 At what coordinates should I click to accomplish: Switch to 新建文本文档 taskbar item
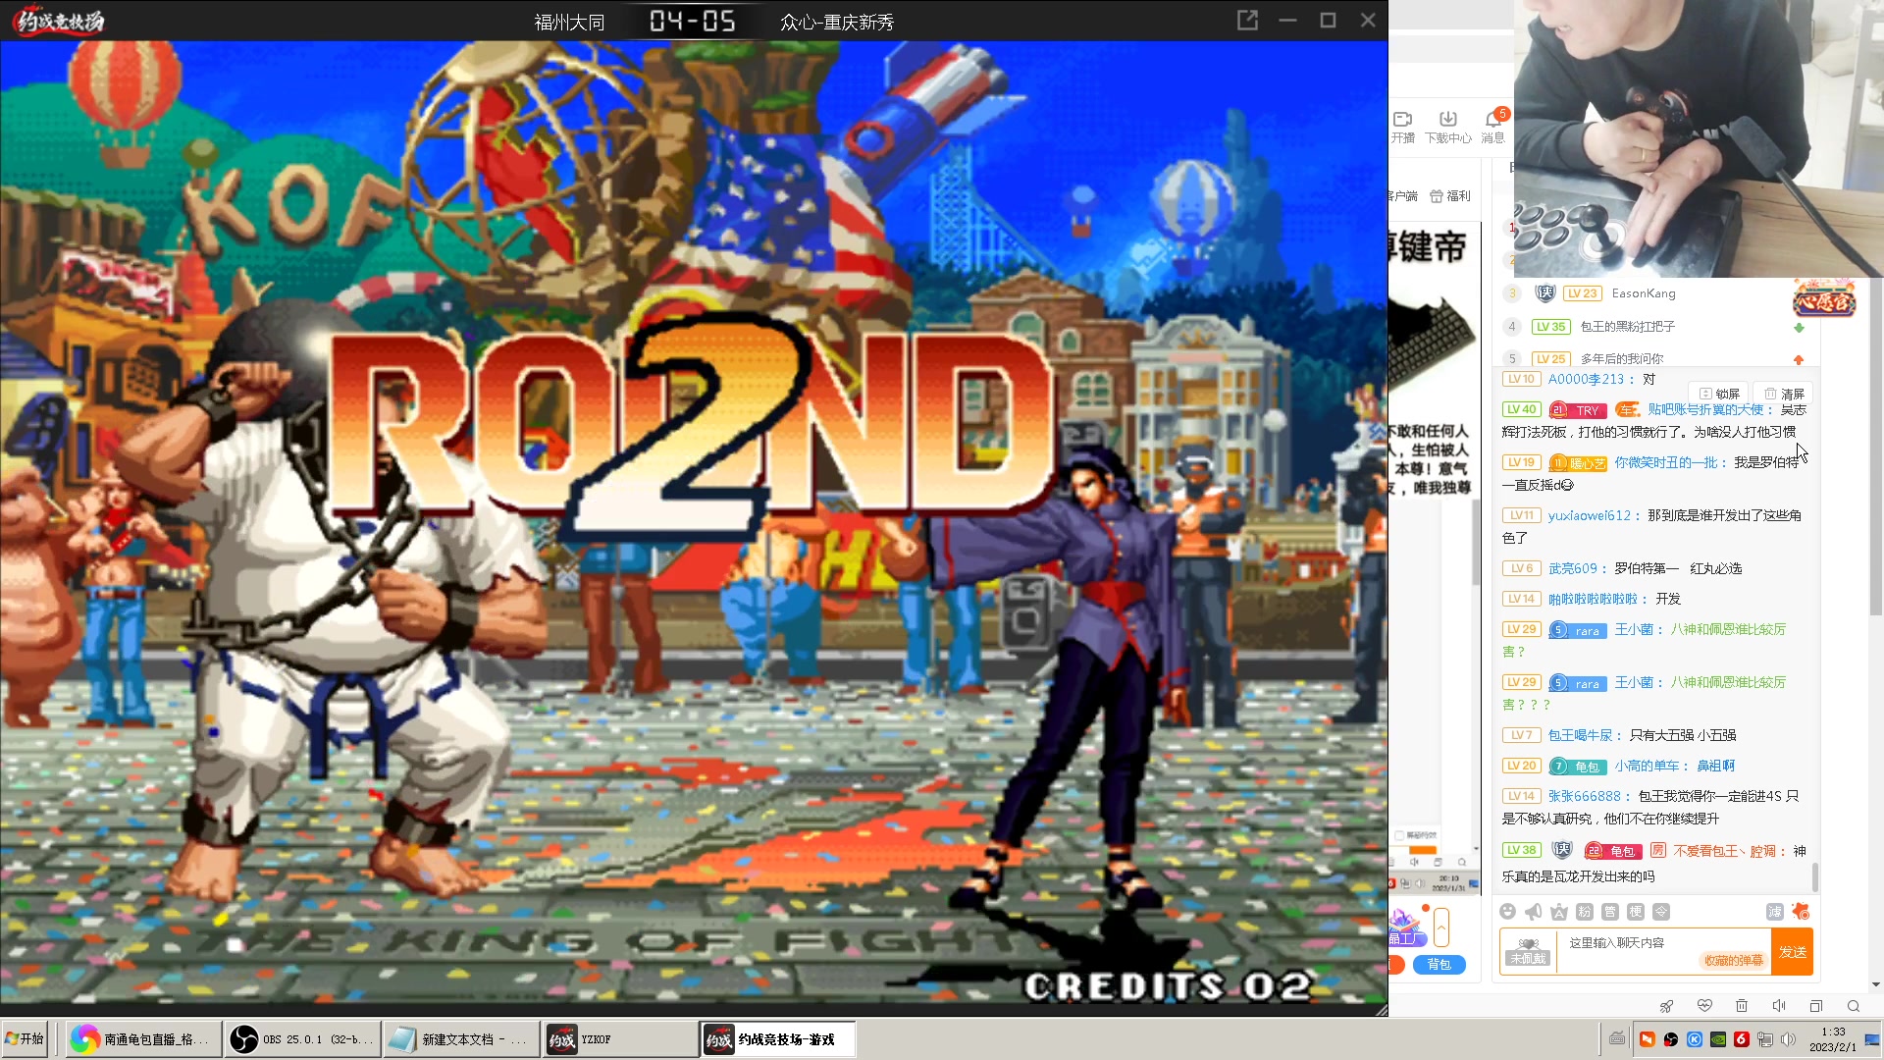point(460,1039)
